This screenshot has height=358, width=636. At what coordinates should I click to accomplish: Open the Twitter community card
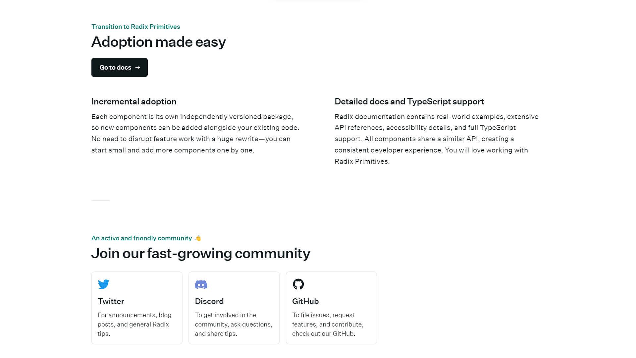[x=137, y=308]
